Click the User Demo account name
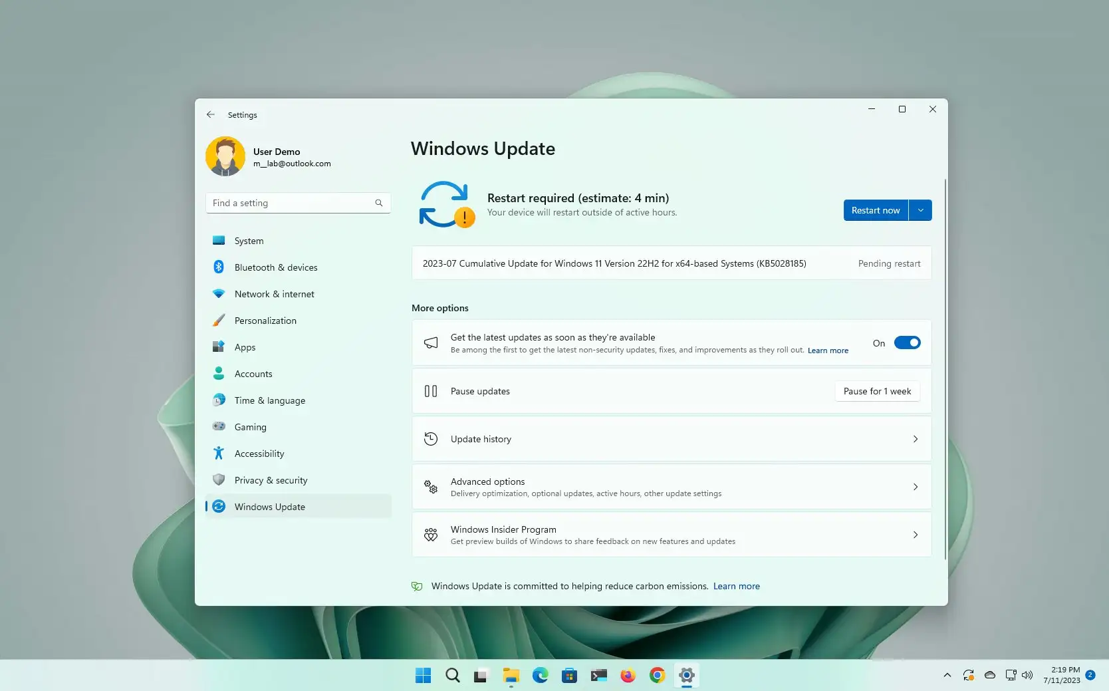 (x=277, y=152)
